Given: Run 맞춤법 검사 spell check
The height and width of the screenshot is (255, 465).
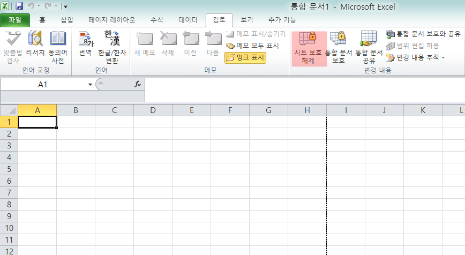Looking at the screenshot, I should point(13,47).
